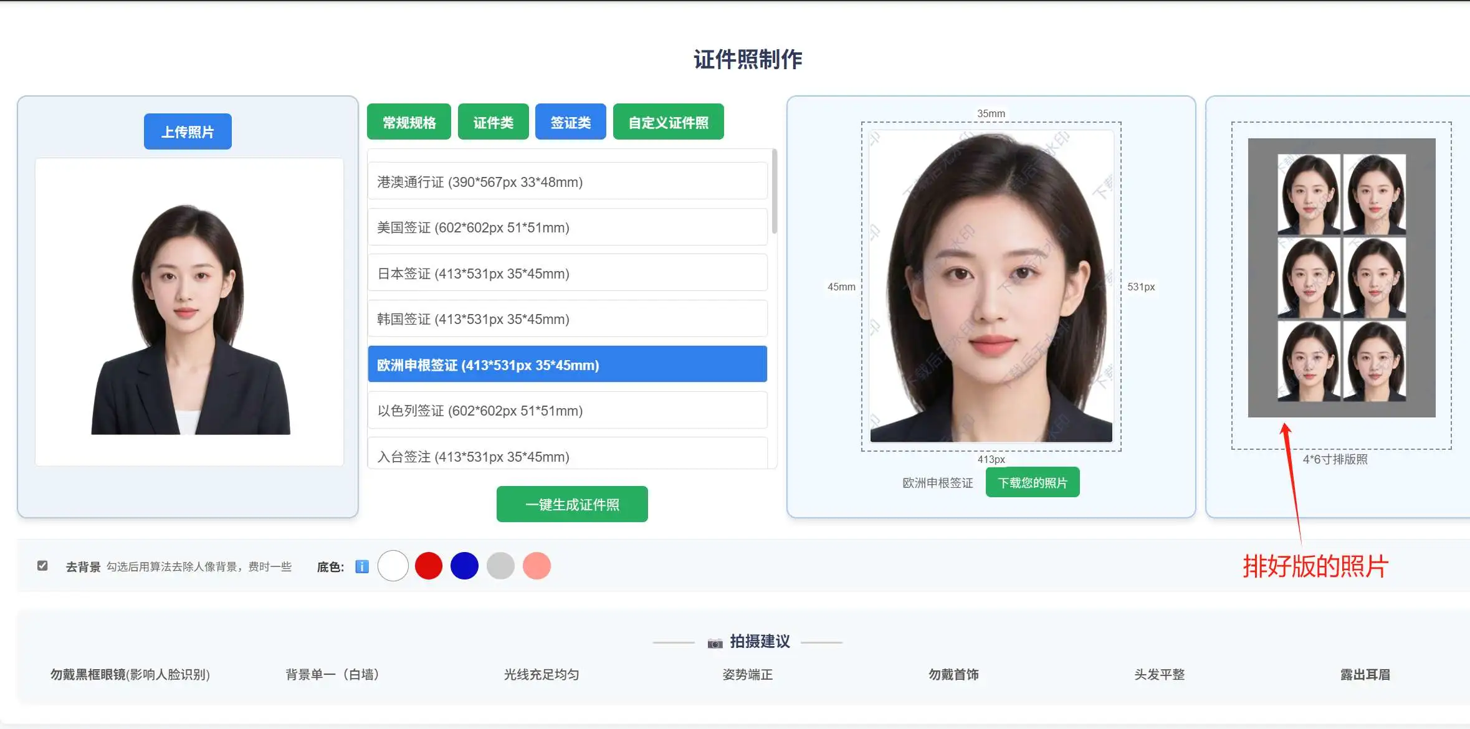
Task: Click 一键生成证件照 generate button
Action: click(572, 504)
